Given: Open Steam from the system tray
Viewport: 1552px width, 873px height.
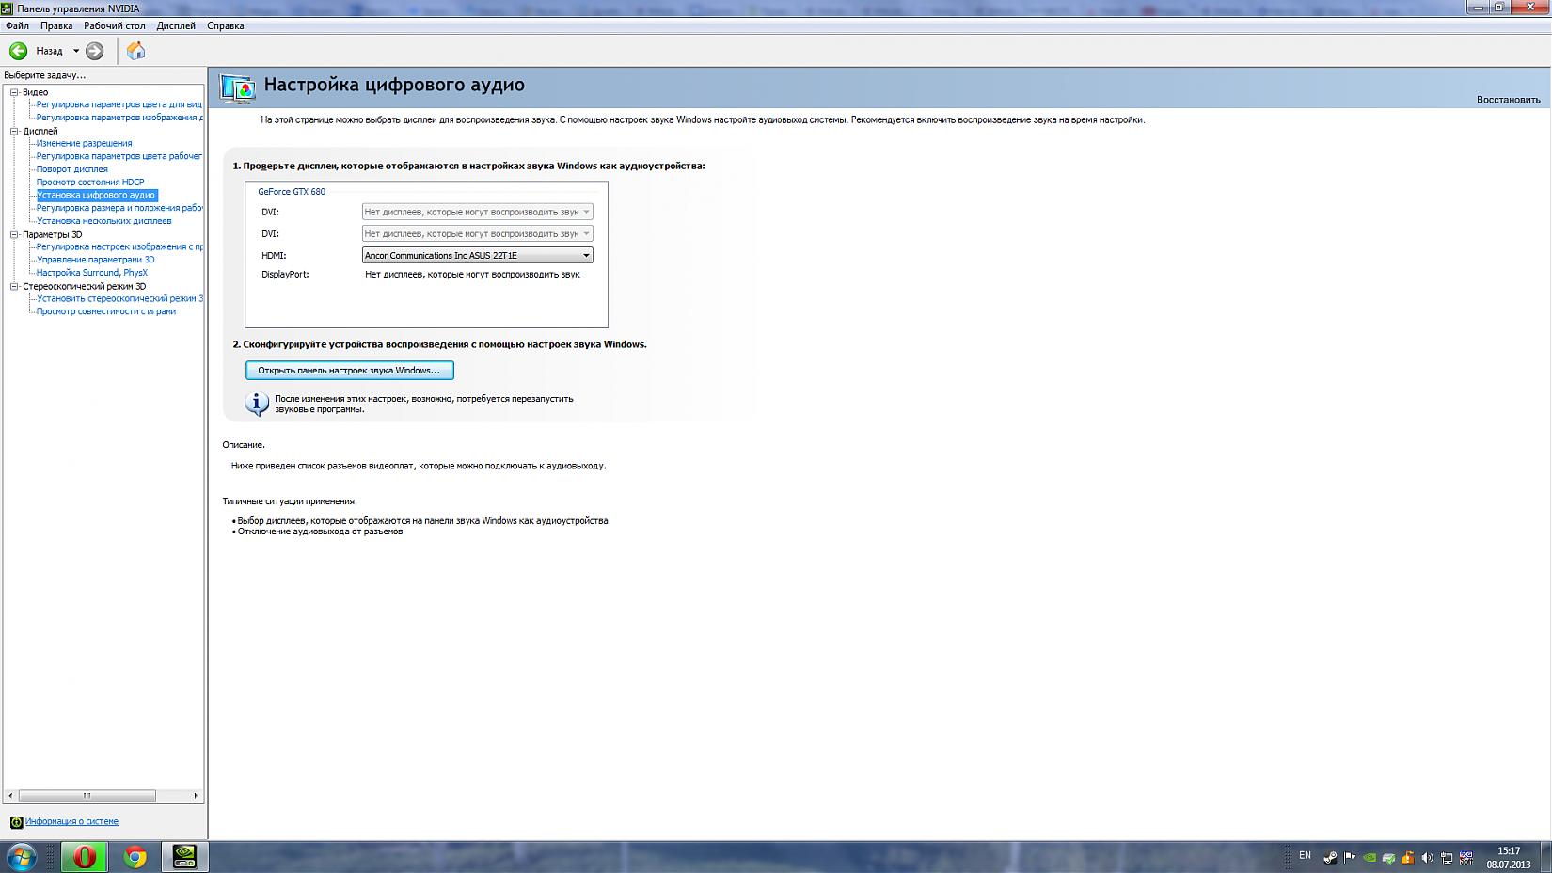Looking at the screenshot, I should click(1330, 857).
